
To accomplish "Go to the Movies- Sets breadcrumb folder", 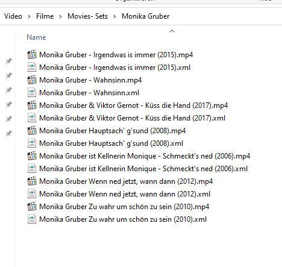I will pyautogui.click(x=87, y=16).
